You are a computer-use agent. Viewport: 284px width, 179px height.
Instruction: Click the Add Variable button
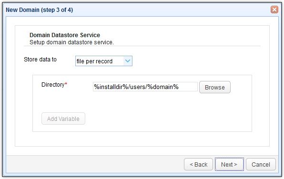click(63, 119)
